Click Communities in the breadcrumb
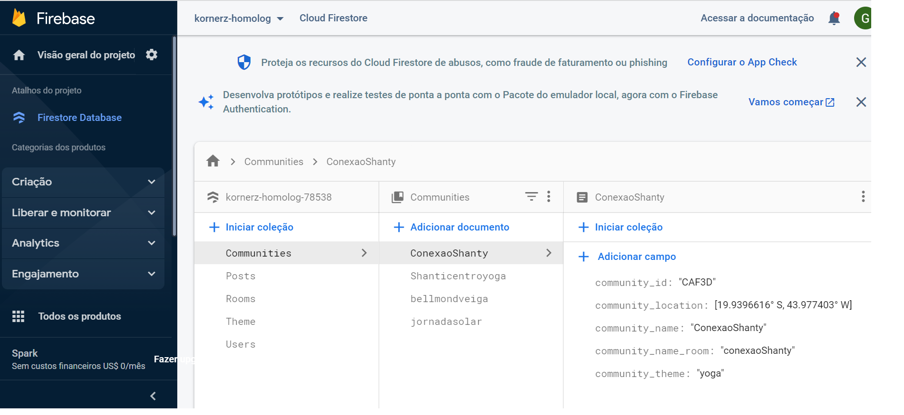904x415 pixels. [274, 162]
